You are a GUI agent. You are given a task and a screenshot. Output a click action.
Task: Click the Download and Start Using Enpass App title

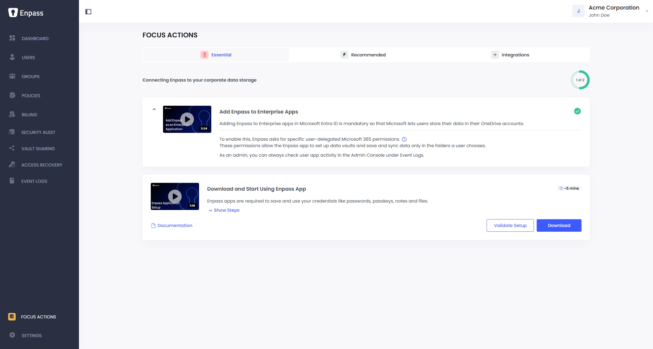pyautogui.click(x=257, y=189)
